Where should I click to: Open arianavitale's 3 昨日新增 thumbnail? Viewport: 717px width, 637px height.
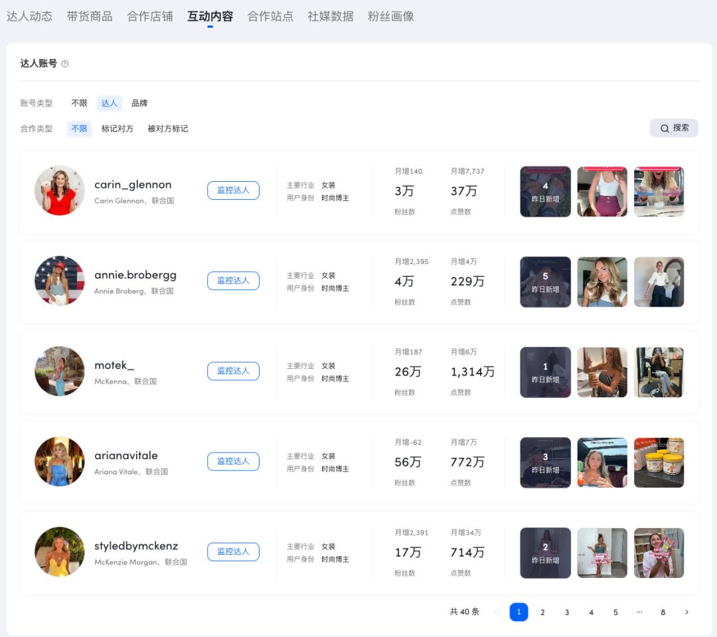point(545,463)
